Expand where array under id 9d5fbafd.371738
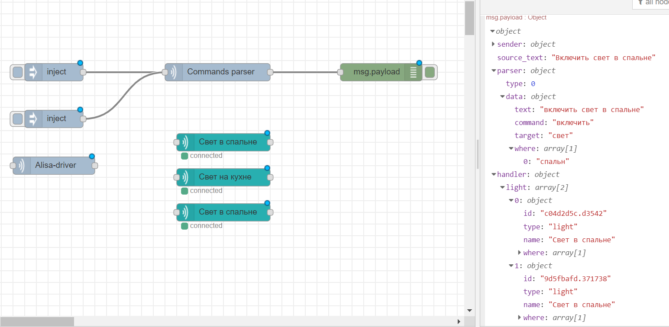Image resolution: width=669 pixels, height=327 pixels. coord(520,317)
